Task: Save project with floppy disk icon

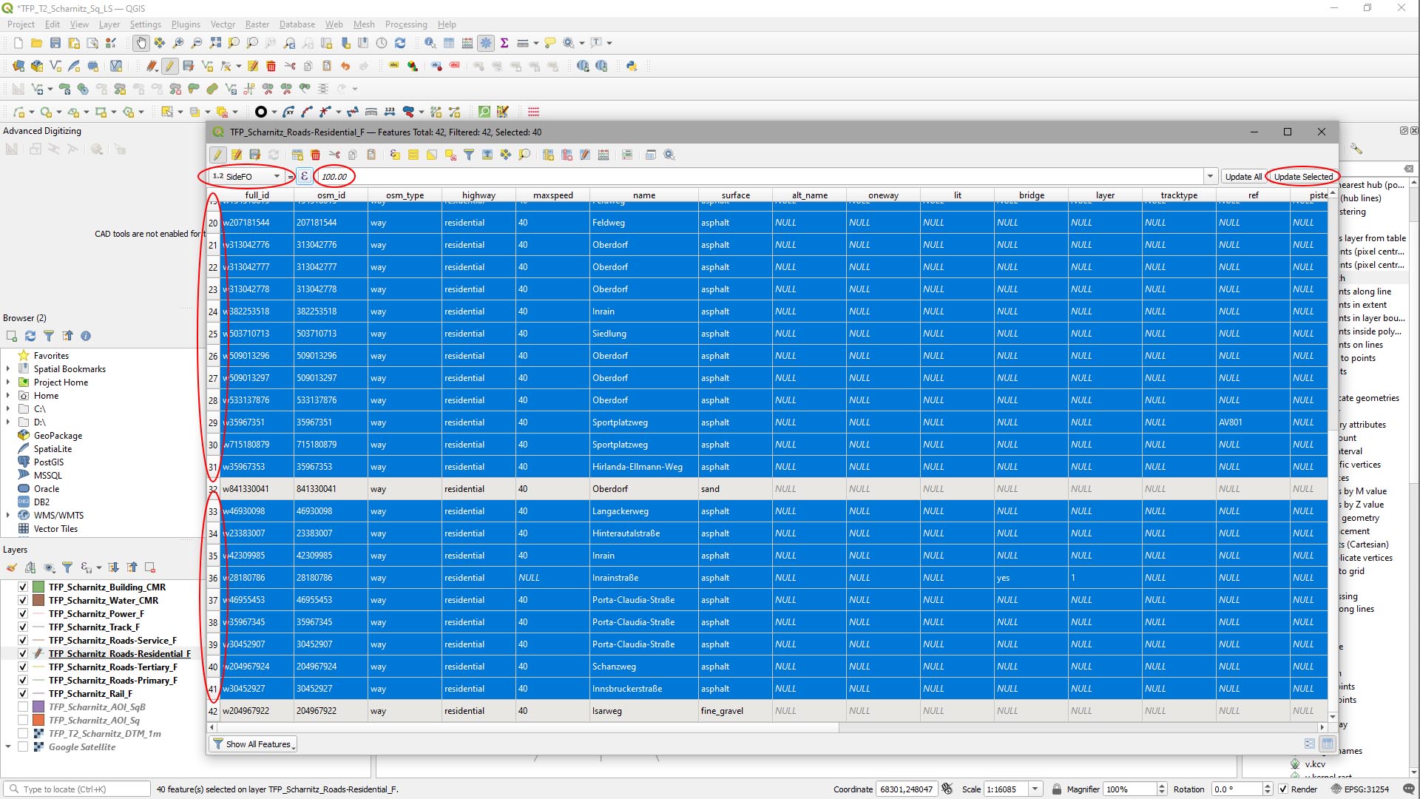Action: pyautogui.click(x=55, y=43)
